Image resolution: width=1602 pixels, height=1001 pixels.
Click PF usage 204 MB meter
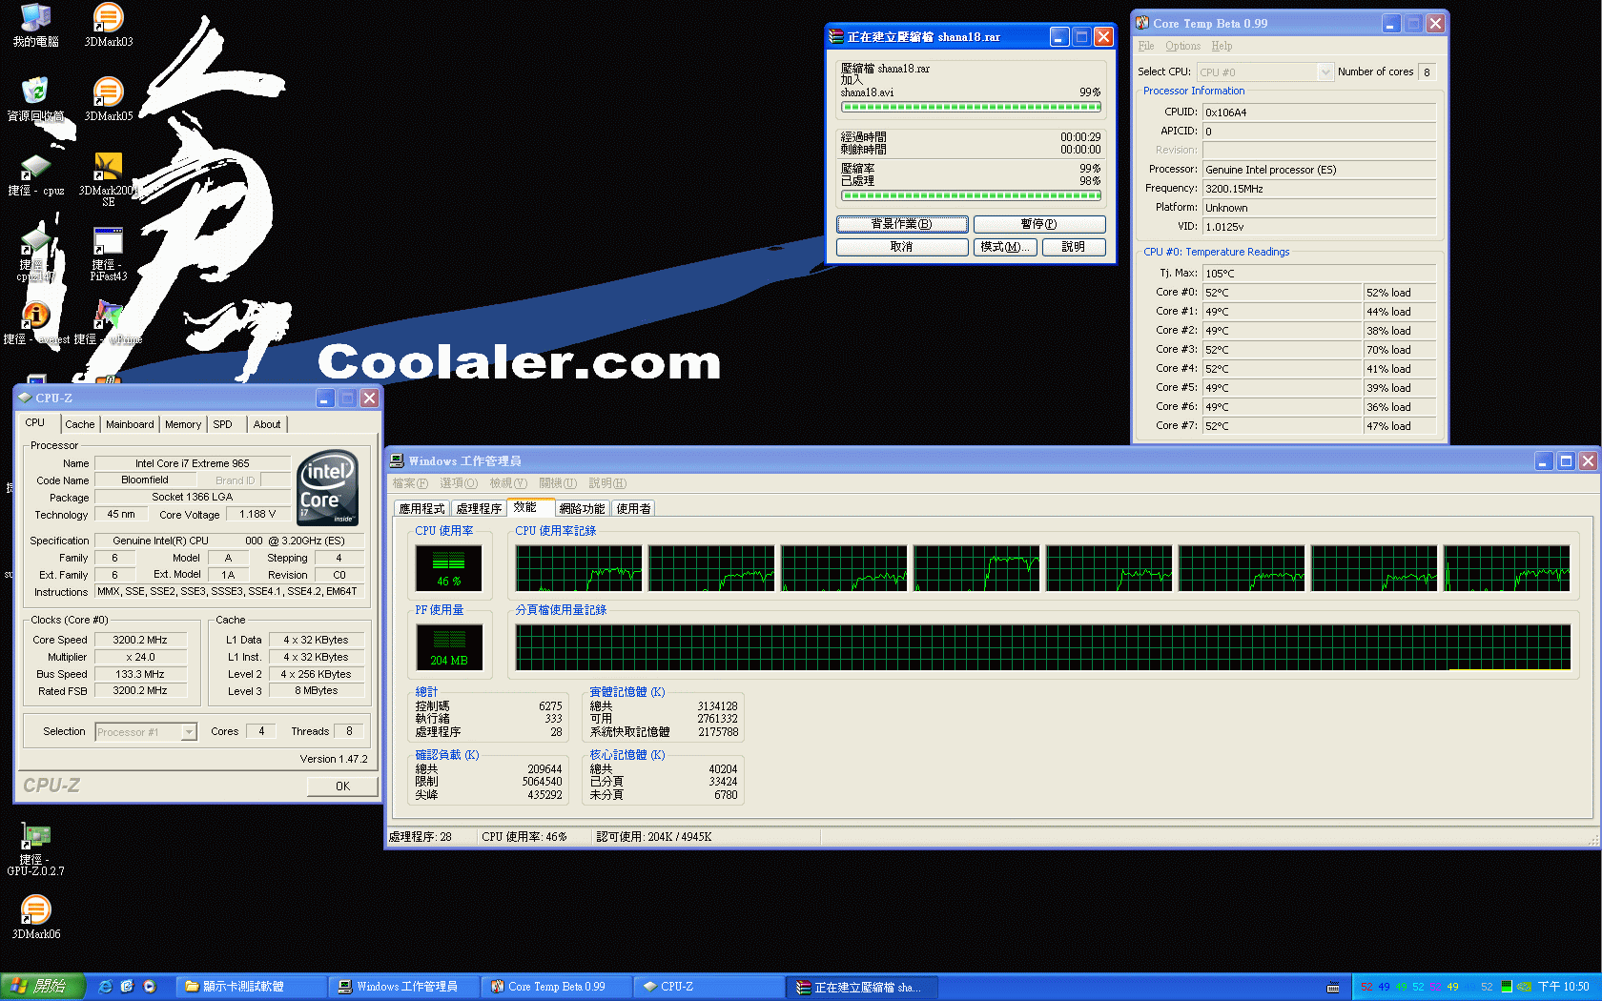coord(448,646)
